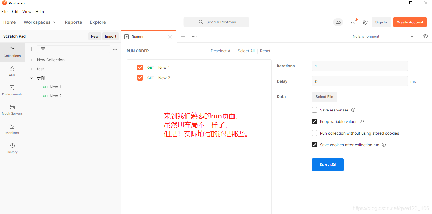Image resolution: width=432 pixels, height=214 pixels.
Task: Click the filter icon in collections search
Action: 43,49
